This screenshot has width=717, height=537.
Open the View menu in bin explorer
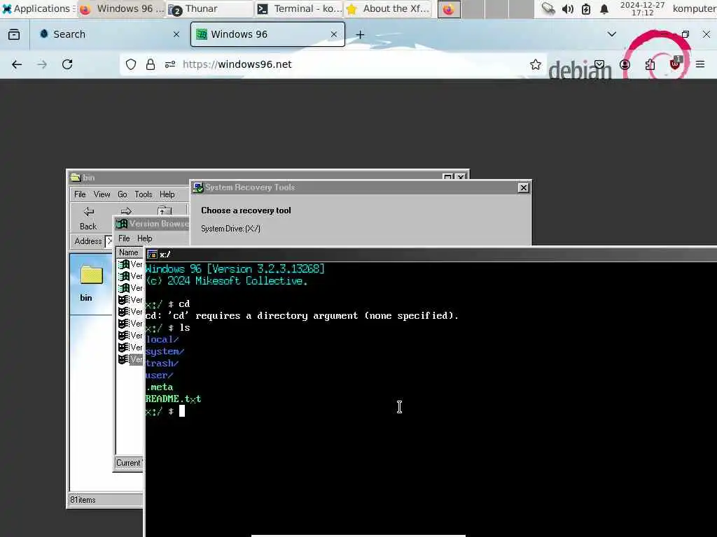tap(102, 194)
